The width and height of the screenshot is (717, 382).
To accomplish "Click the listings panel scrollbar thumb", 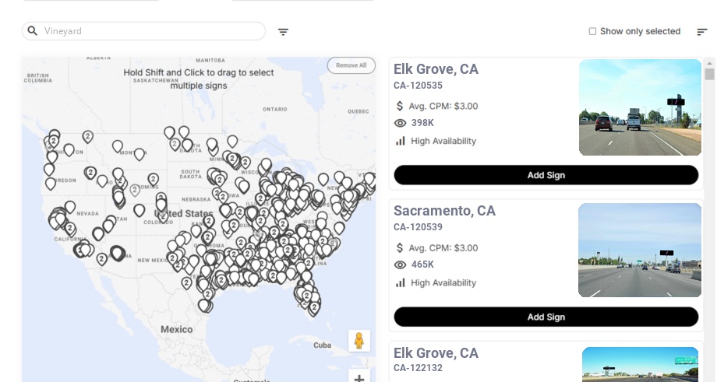I will 709,74.
